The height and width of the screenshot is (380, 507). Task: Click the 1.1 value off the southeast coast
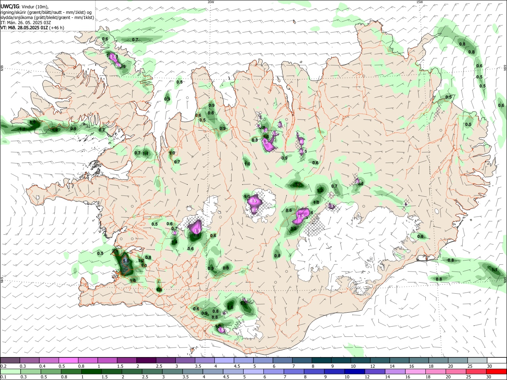pos(494,270)
